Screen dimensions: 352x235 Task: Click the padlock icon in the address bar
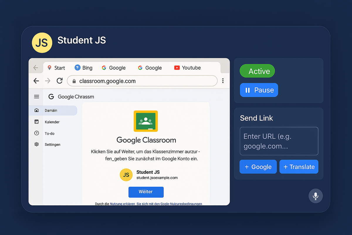click(x=74, y=81)
